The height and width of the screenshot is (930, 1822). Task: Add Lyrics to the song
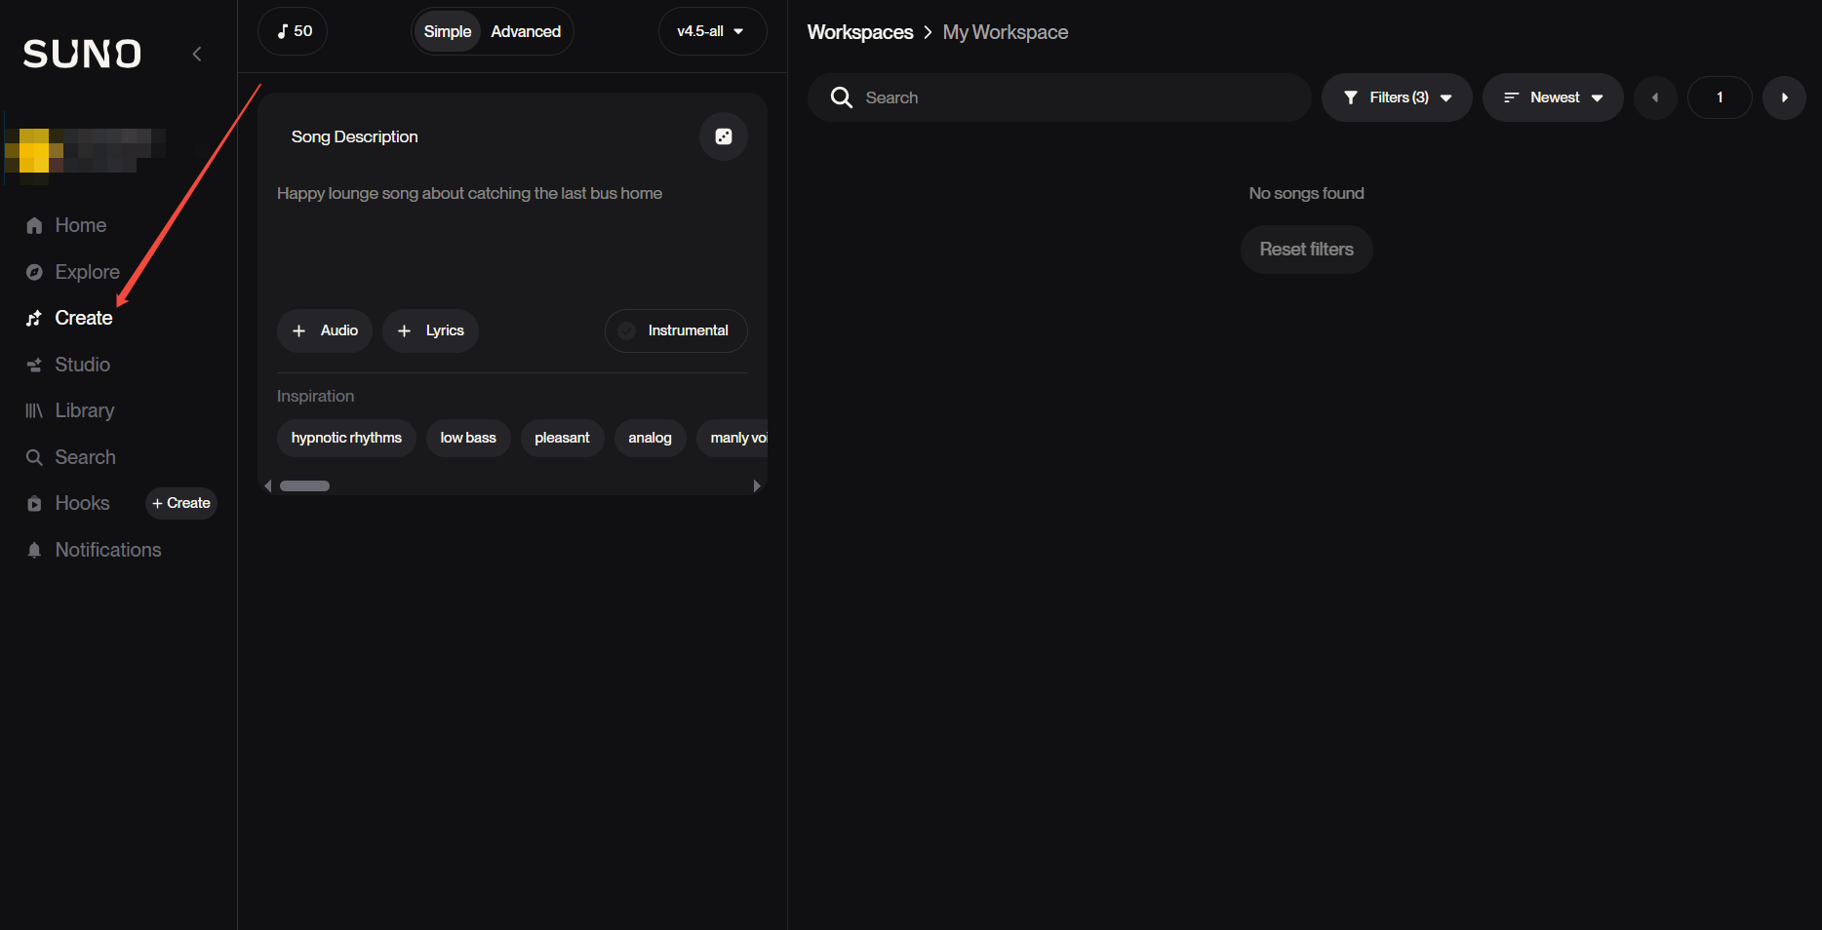(x=430, y=330)
